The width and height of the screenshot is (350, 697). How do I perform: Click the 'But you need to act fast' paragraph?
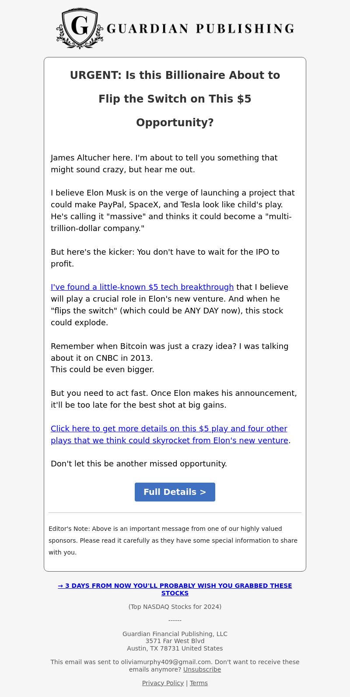(x=174, y=399)
